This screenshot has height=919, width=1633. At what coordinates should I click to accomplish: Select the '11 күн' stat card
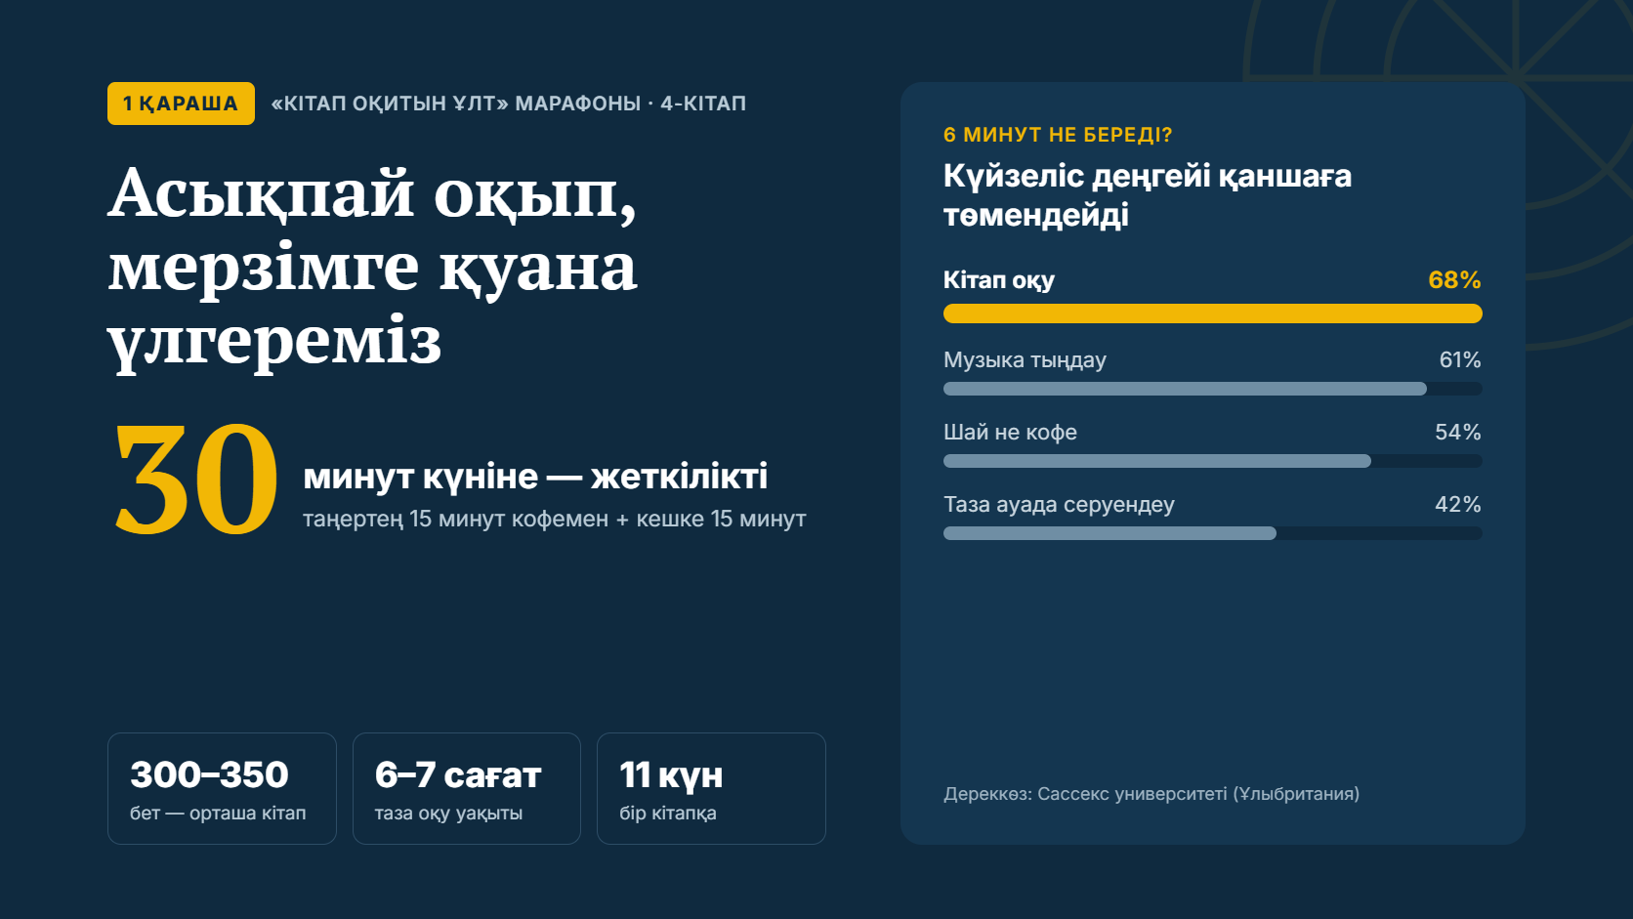711,788
